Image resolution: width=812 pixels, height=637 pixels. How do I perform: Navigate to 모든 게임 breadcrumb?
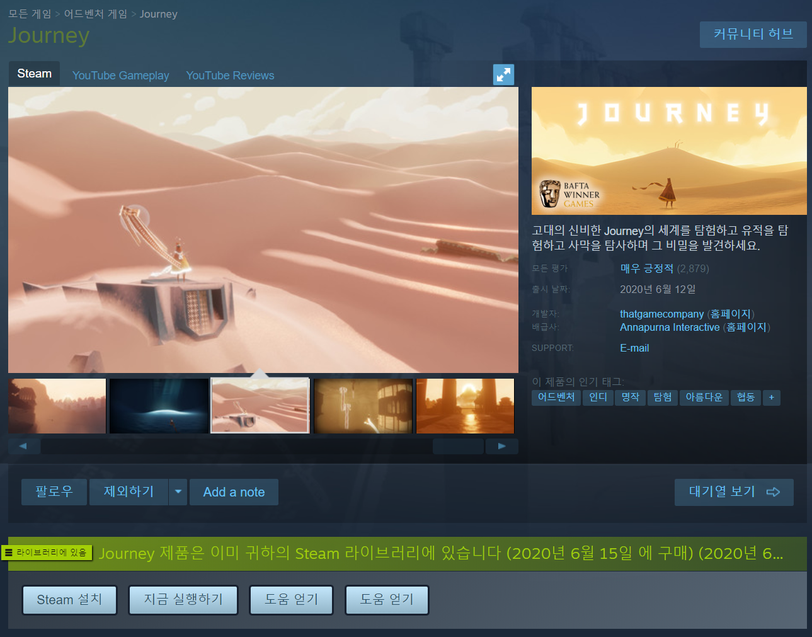(30, 14)
